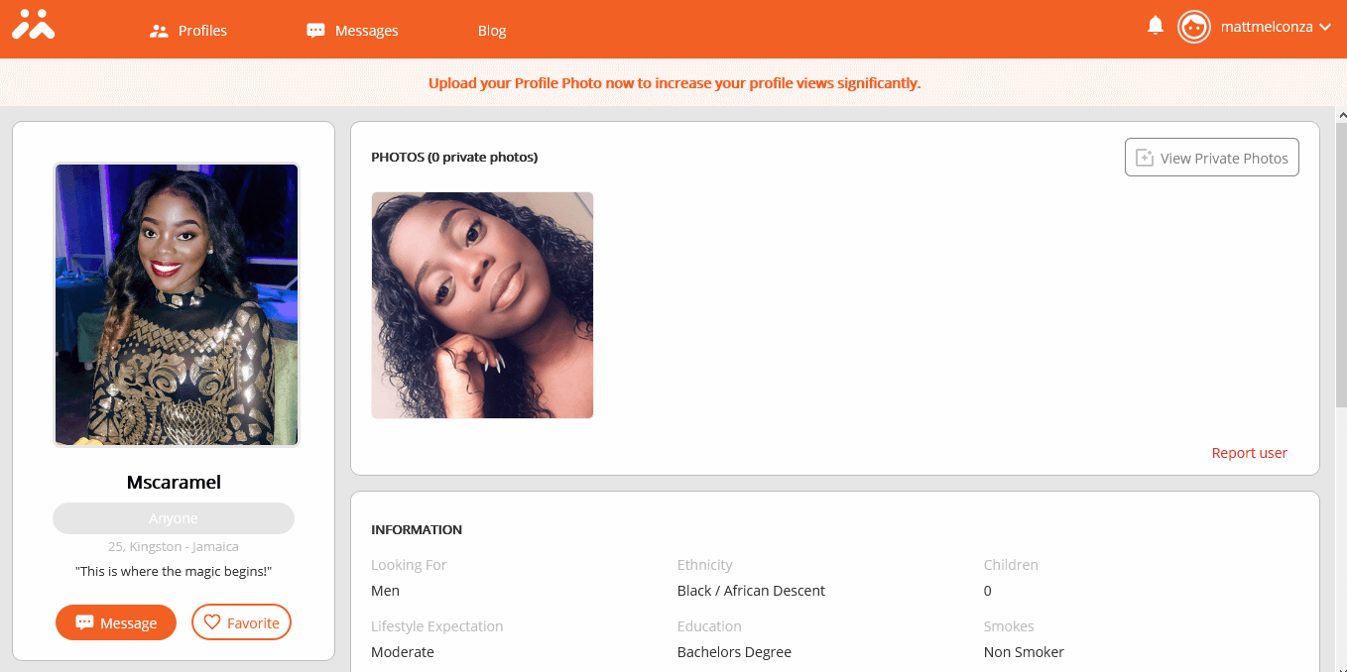Add Mscaramel to Favorites

(241, 622)
